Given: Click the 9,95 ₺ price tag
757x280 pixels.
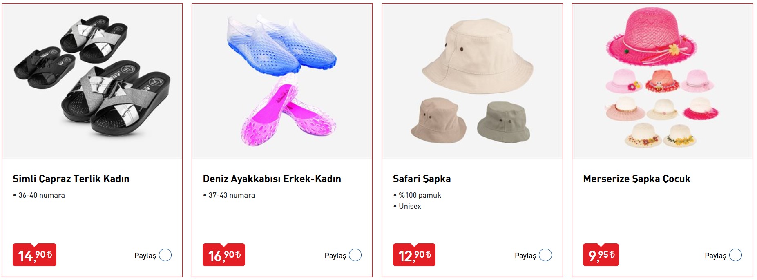Looking at the screenshot, I should tap(601, 255).
